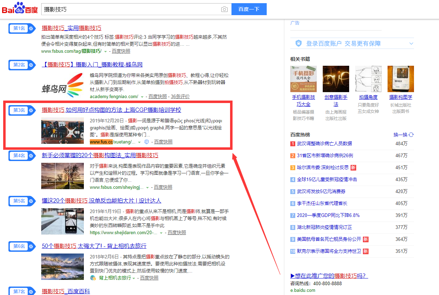439x295 pixels.
Task: Expand the 登录百度账户 panel chevron
Action: point(411,44)
